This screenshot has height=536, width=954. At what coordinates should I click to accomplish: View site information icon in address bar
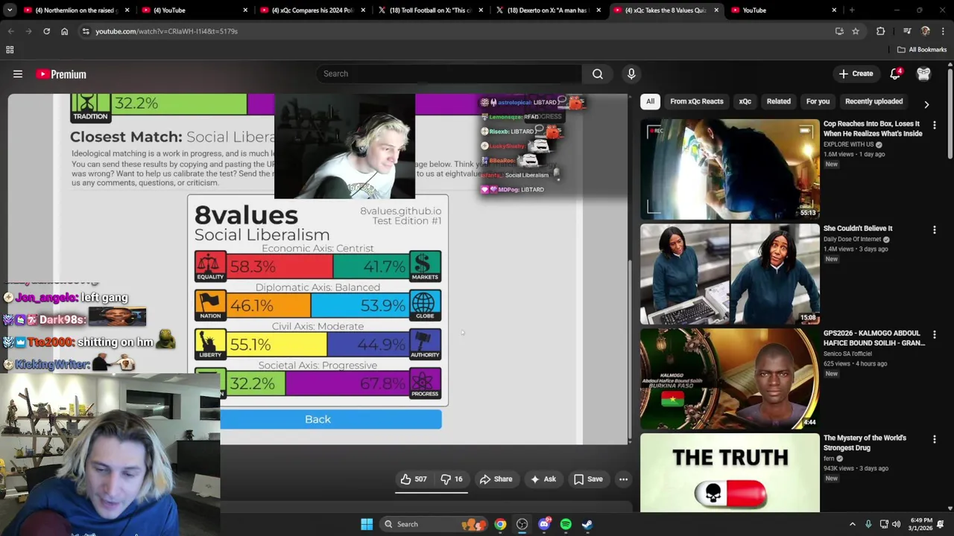(x=86, y=31)
